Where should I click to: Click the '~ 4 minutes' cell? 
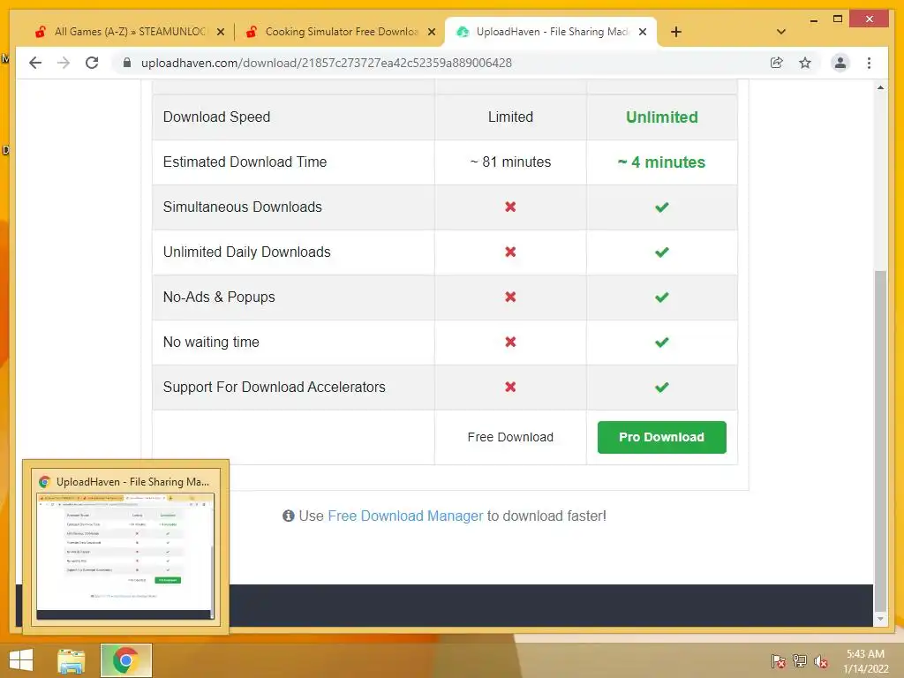coord(662,162)
